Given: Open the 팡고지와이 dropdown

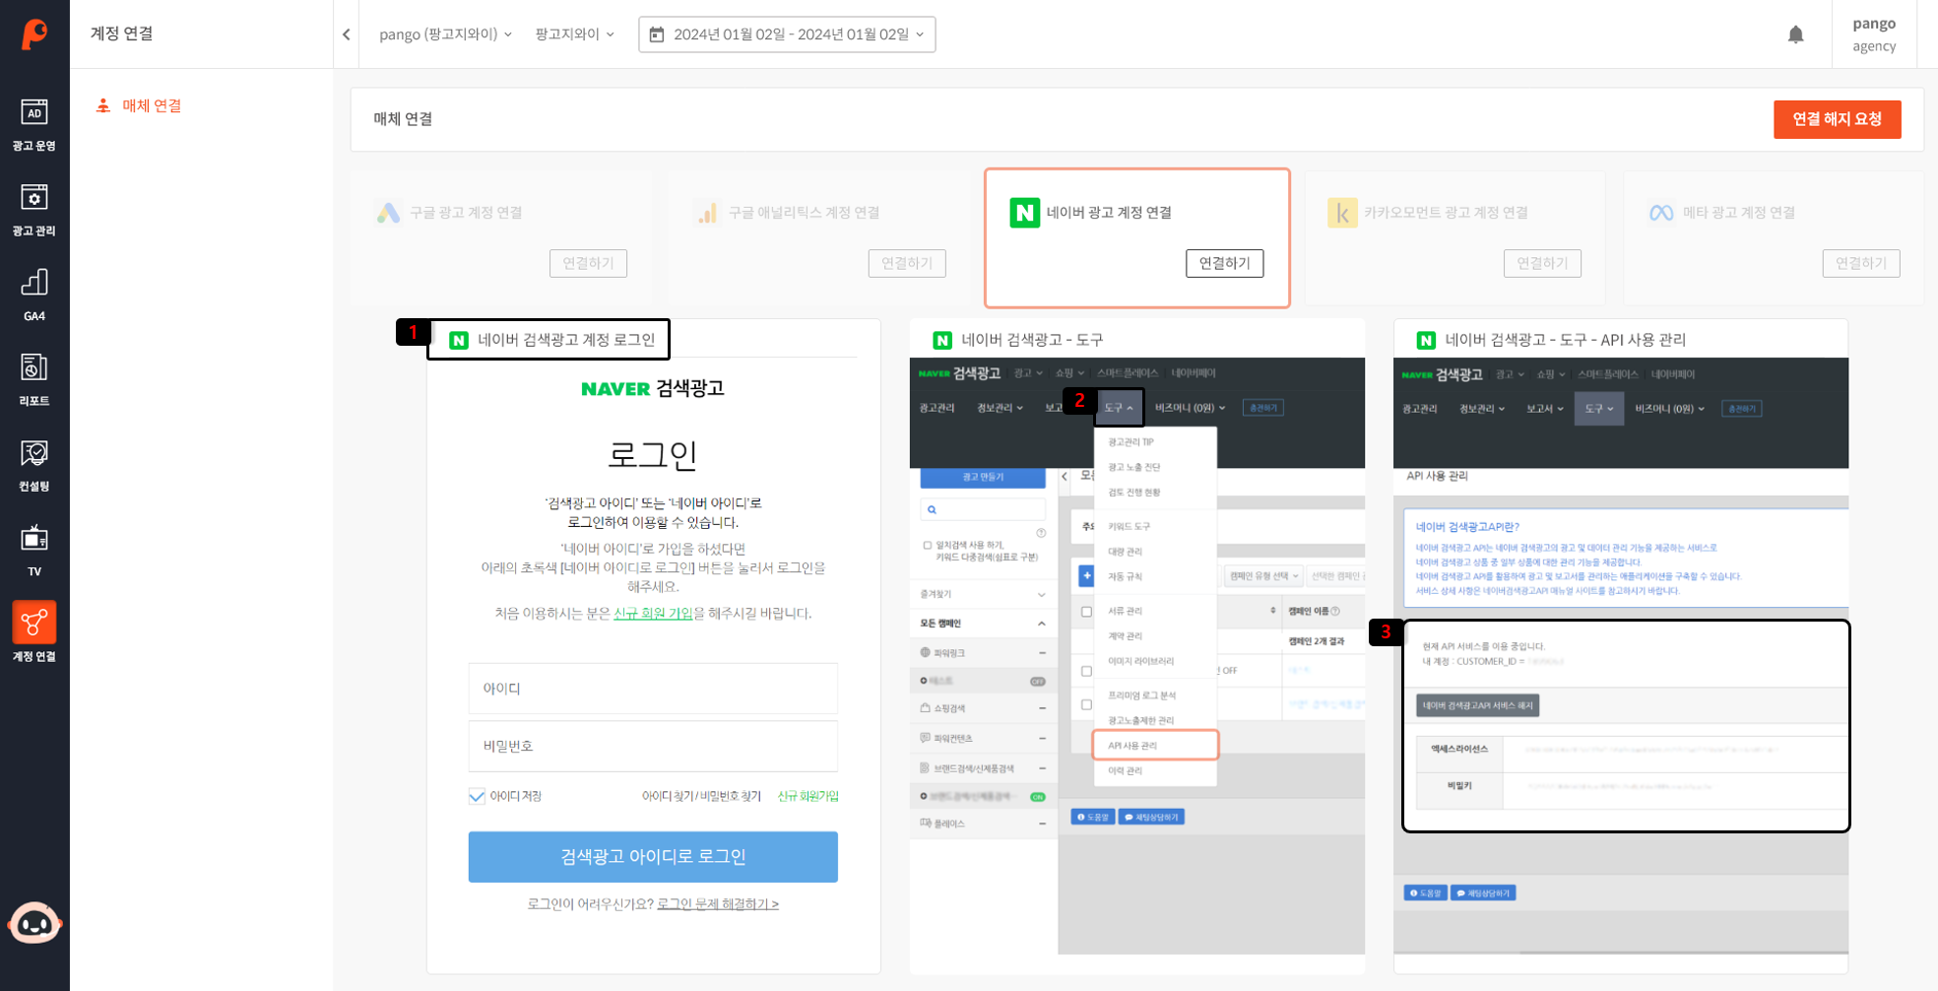Looking at the screenshot, I should [574, 34].
